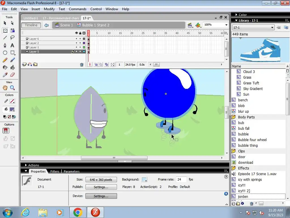Select the Rectangle tool
The image size is (290, 218).
point(12,53)
